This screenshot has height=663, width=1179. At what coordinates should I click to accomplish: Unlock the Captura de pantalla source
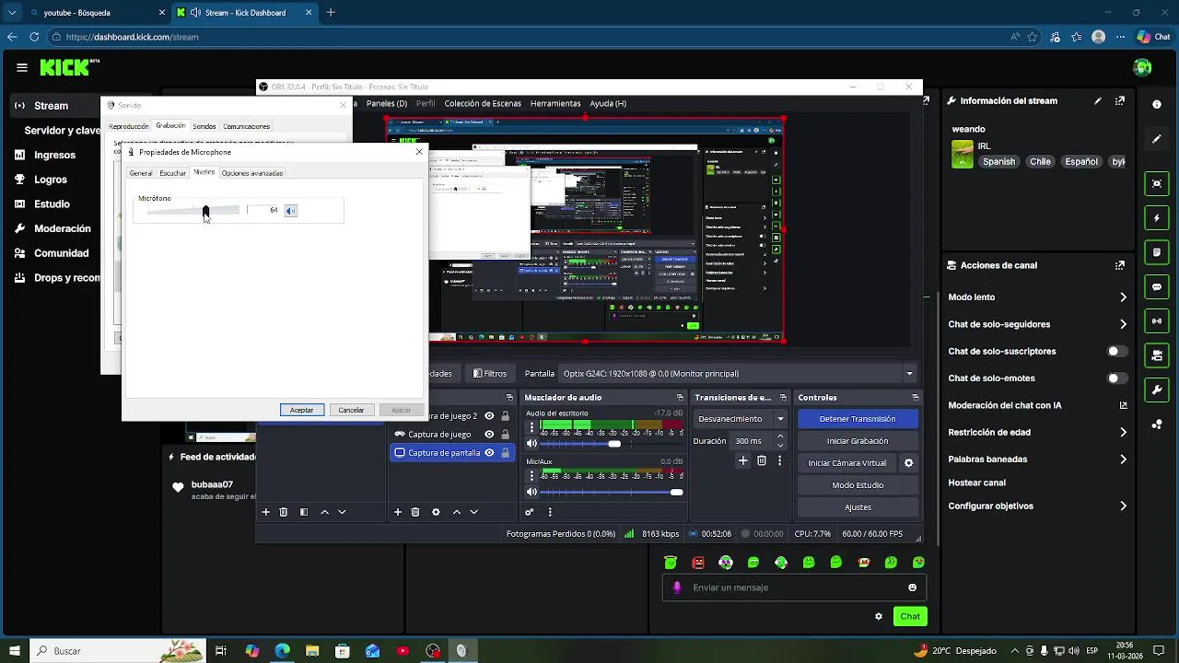[x=505, y=453]
